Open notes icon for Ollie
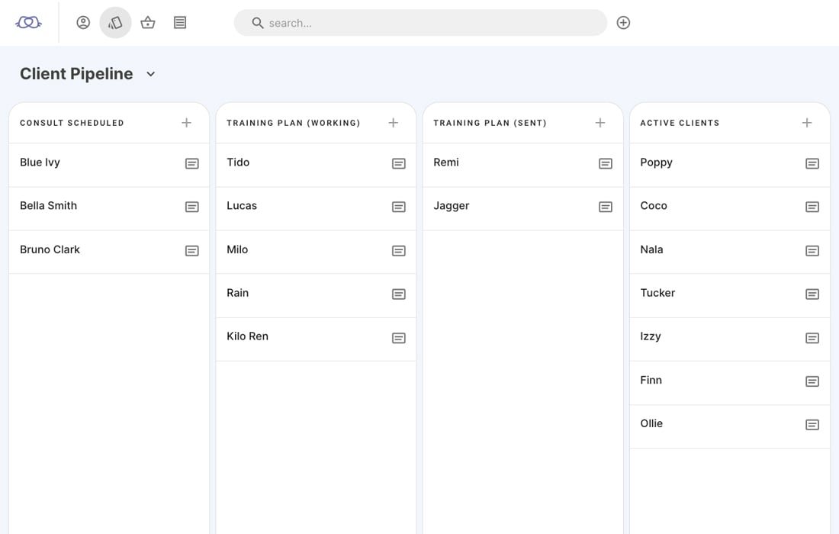The width and height of the screenshot is (839, 534). [812, 424]
